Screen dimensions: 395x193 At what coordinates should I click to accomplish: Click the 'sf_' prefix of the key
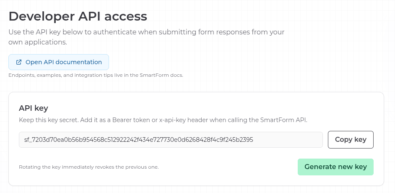click(27, 140)
